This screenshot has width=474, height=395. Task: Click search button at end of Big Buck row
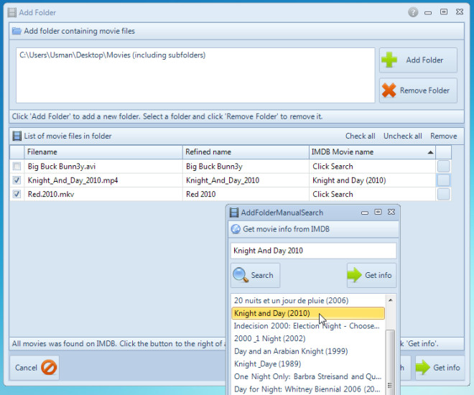(x=443, y=166)
